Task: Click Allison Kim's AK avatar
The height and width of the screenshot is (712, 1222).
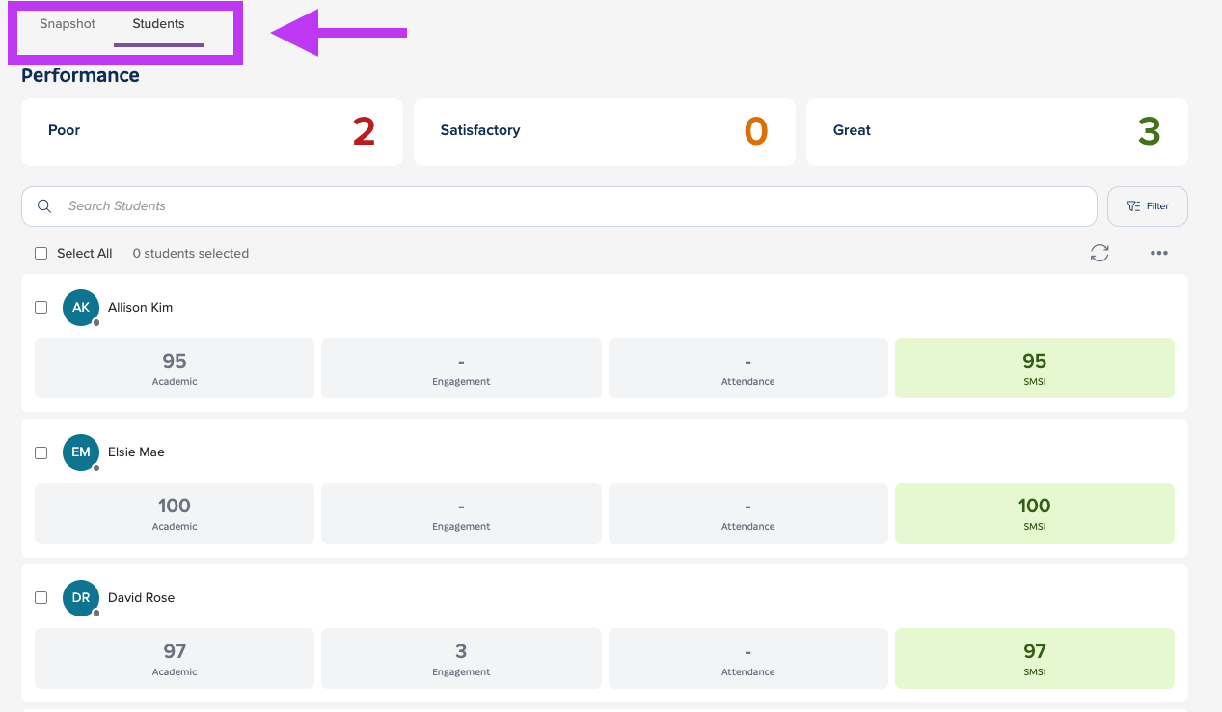Action: point(81,308)
